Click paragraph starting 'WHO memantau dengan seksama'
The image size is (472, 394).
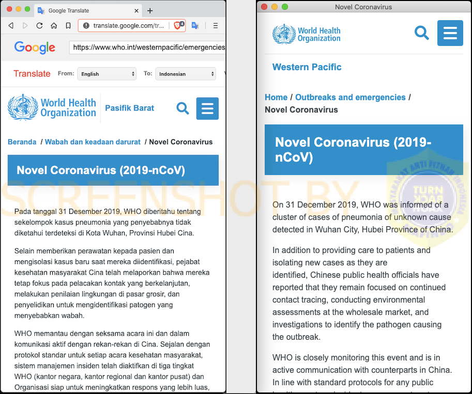112,360
